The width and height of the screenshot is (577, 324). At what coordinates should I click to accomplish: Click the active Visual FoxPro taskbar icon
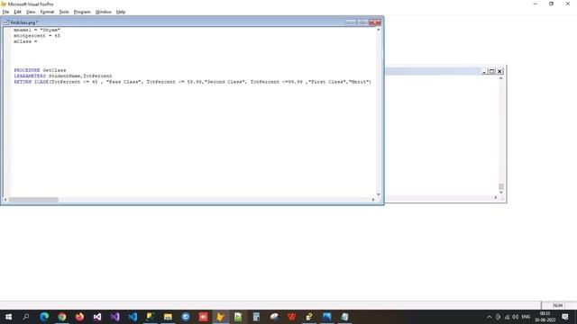[x=221, y=317]
